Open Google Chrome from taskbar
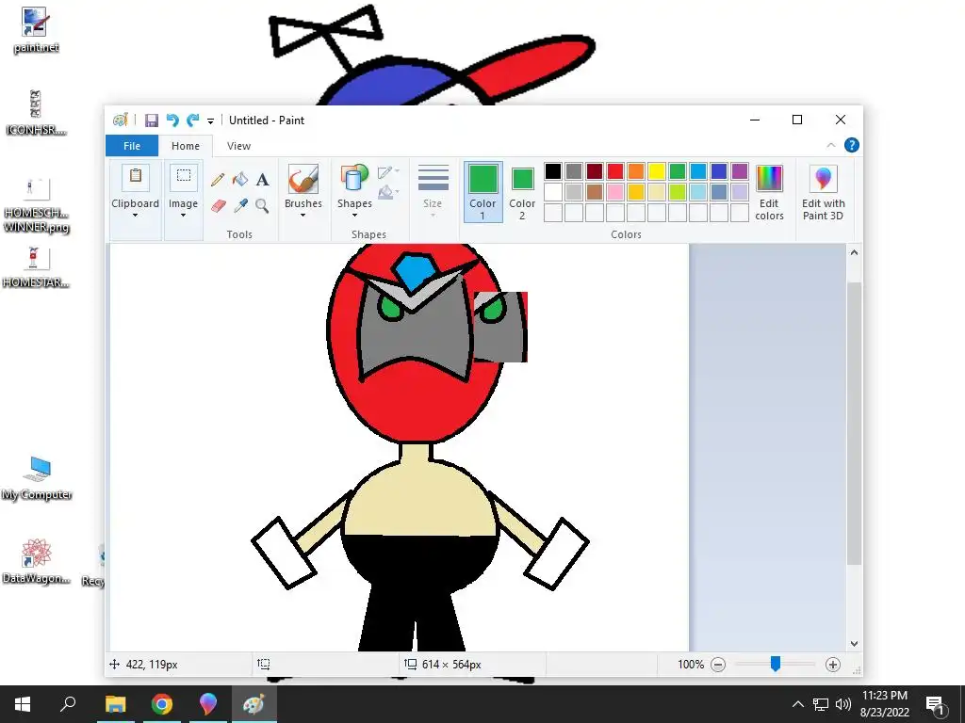Image resolution: width=965 pixels, height=723 pixels. click(x=162, y=704)
